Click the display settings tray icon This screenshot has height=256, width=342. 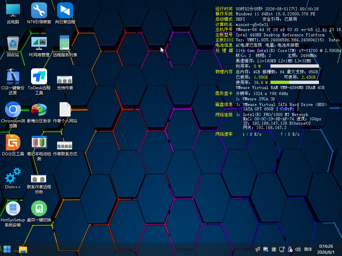282,249
